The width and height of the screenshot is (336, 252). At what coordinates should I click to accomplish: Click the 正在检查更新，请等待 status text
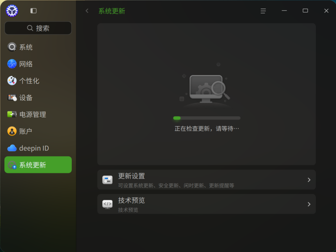207,129
